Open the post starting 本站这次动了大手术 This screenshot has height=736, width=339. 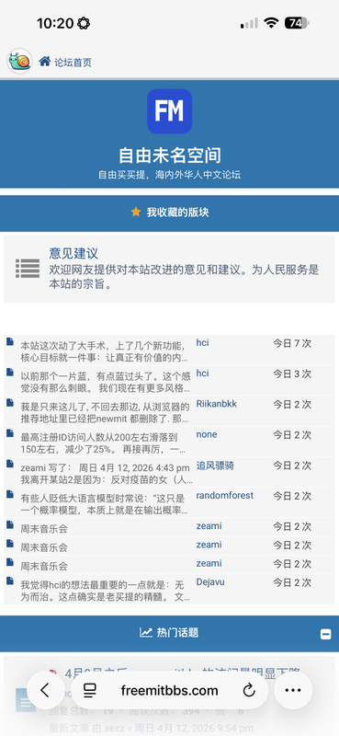point(105,352)
